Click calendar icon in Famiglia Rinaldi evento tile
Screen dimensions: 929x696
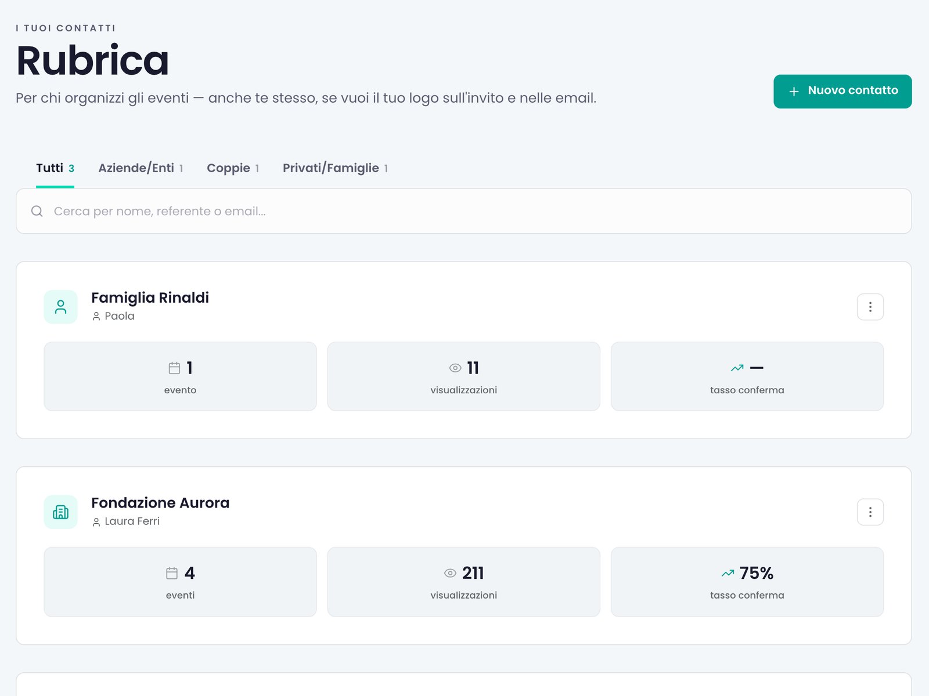(x=174, y=368)
